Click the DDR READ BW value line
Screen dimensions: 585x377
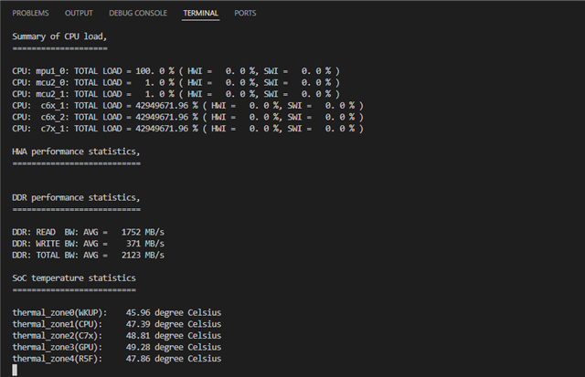(88, 232)
